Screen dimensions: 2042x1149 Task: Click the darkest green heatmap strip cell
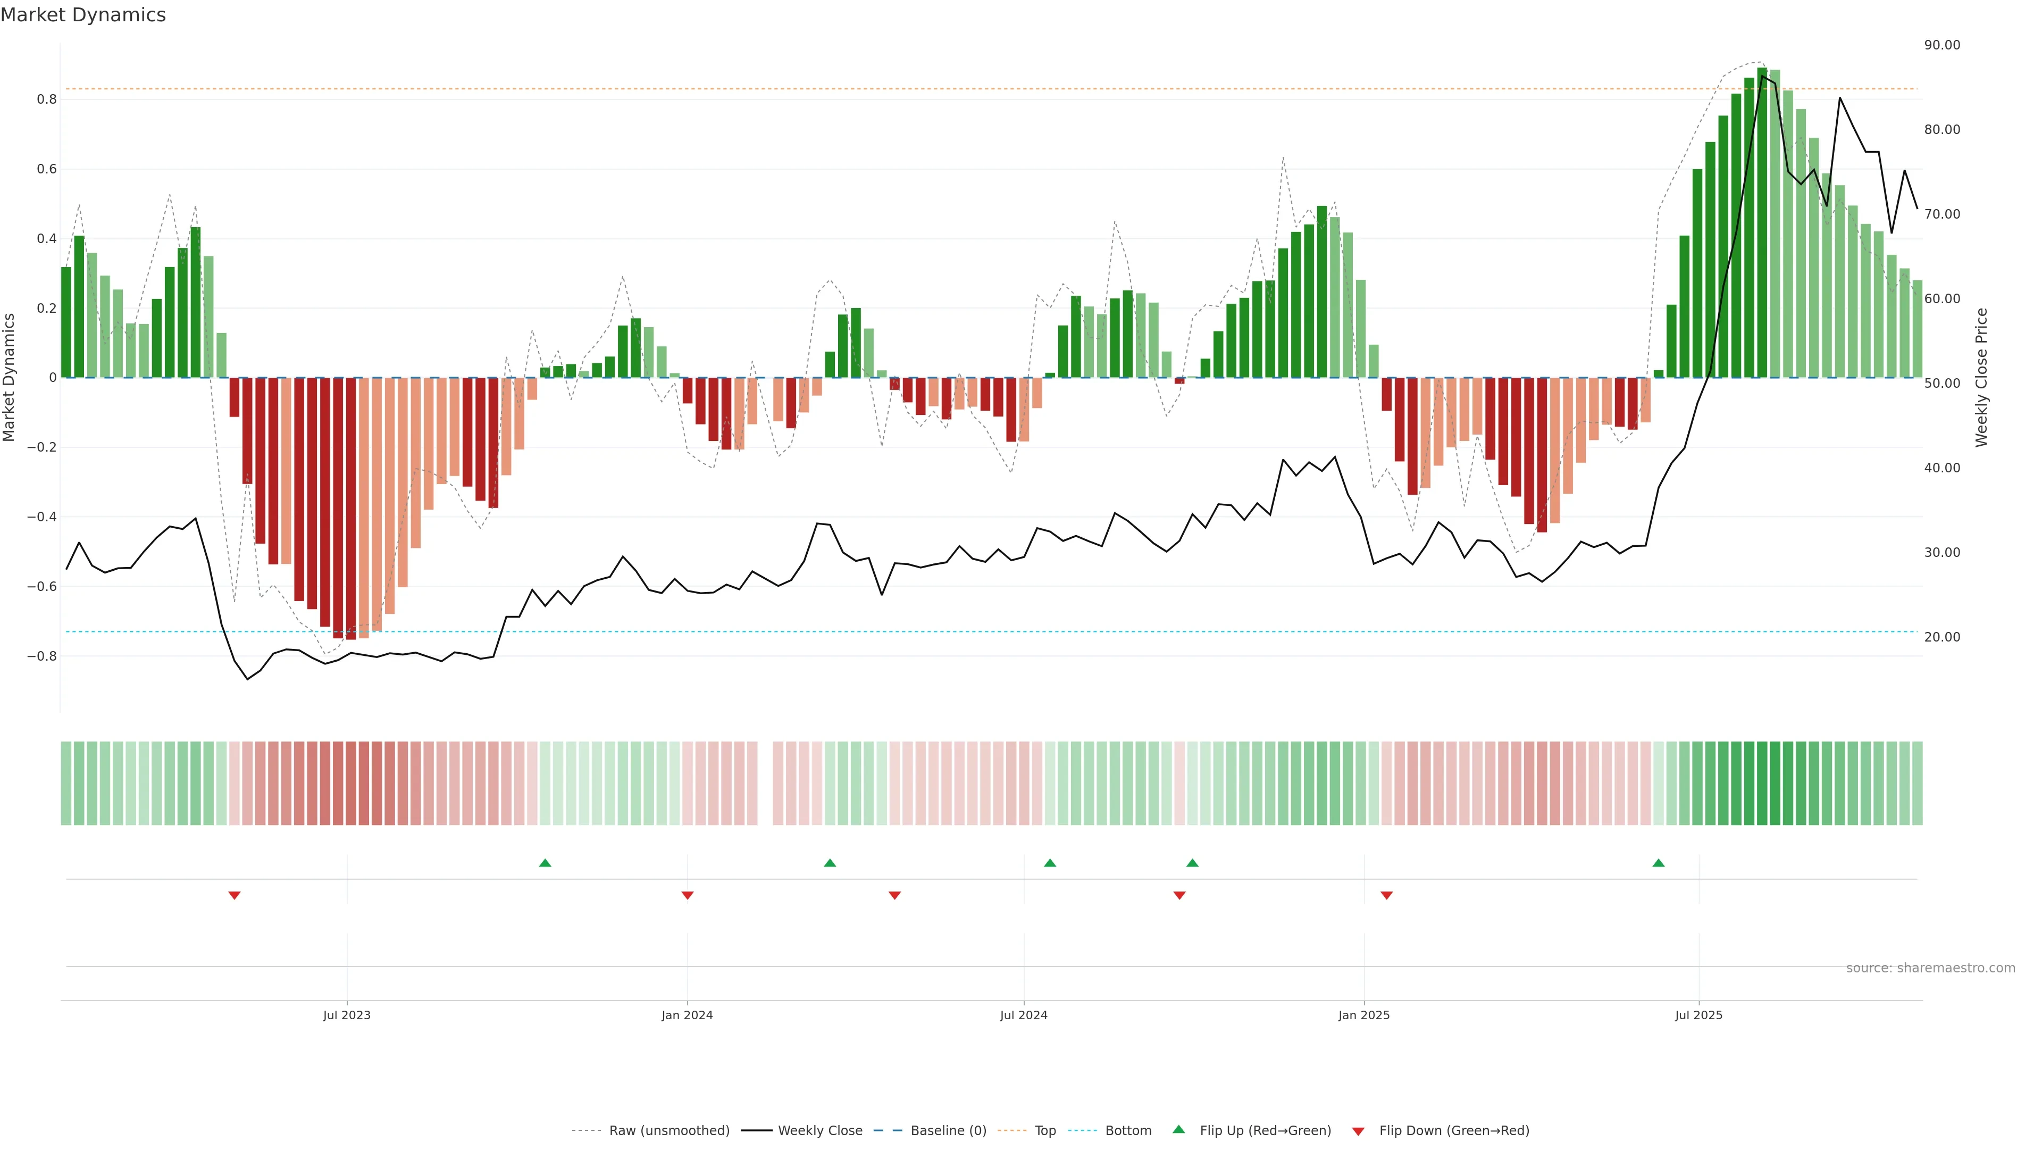[1762, 784]
